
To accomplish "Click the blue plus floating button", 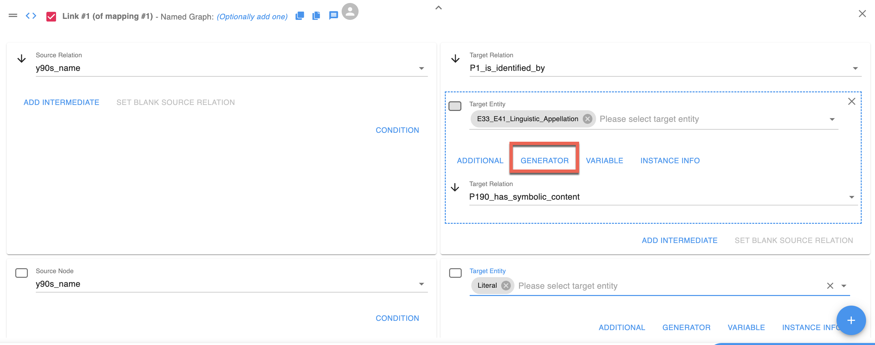I will (x=850, y=320).
